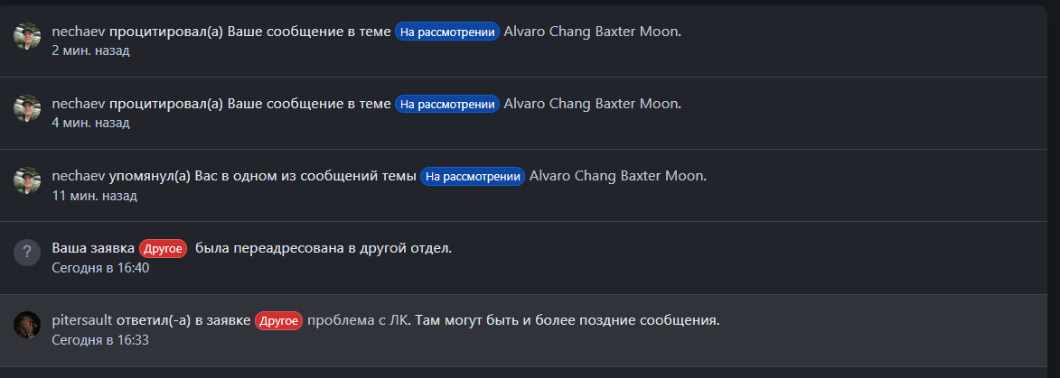Click the question mark avatar icon
The image size is (1060, 378).
27,253
